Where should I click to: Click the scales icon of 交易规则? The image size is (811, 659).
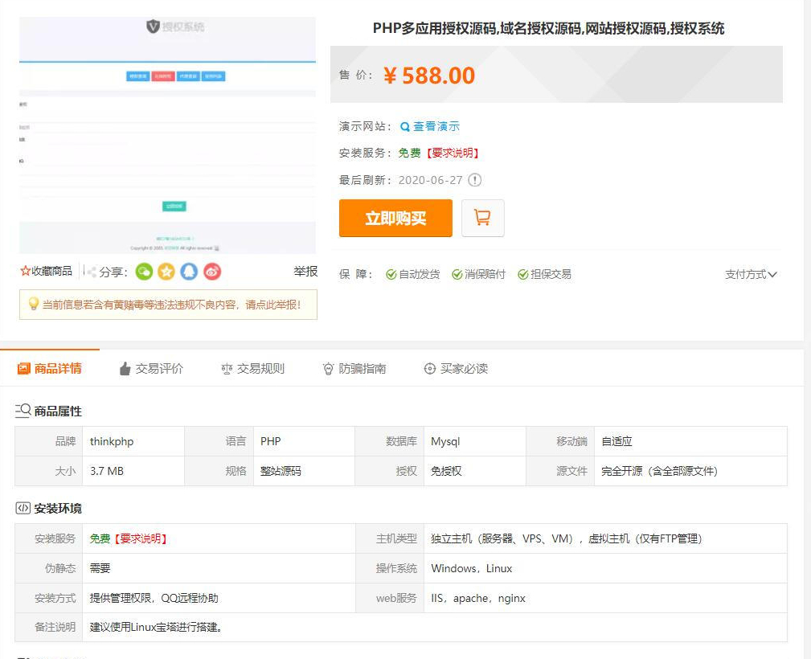(227, 369)
